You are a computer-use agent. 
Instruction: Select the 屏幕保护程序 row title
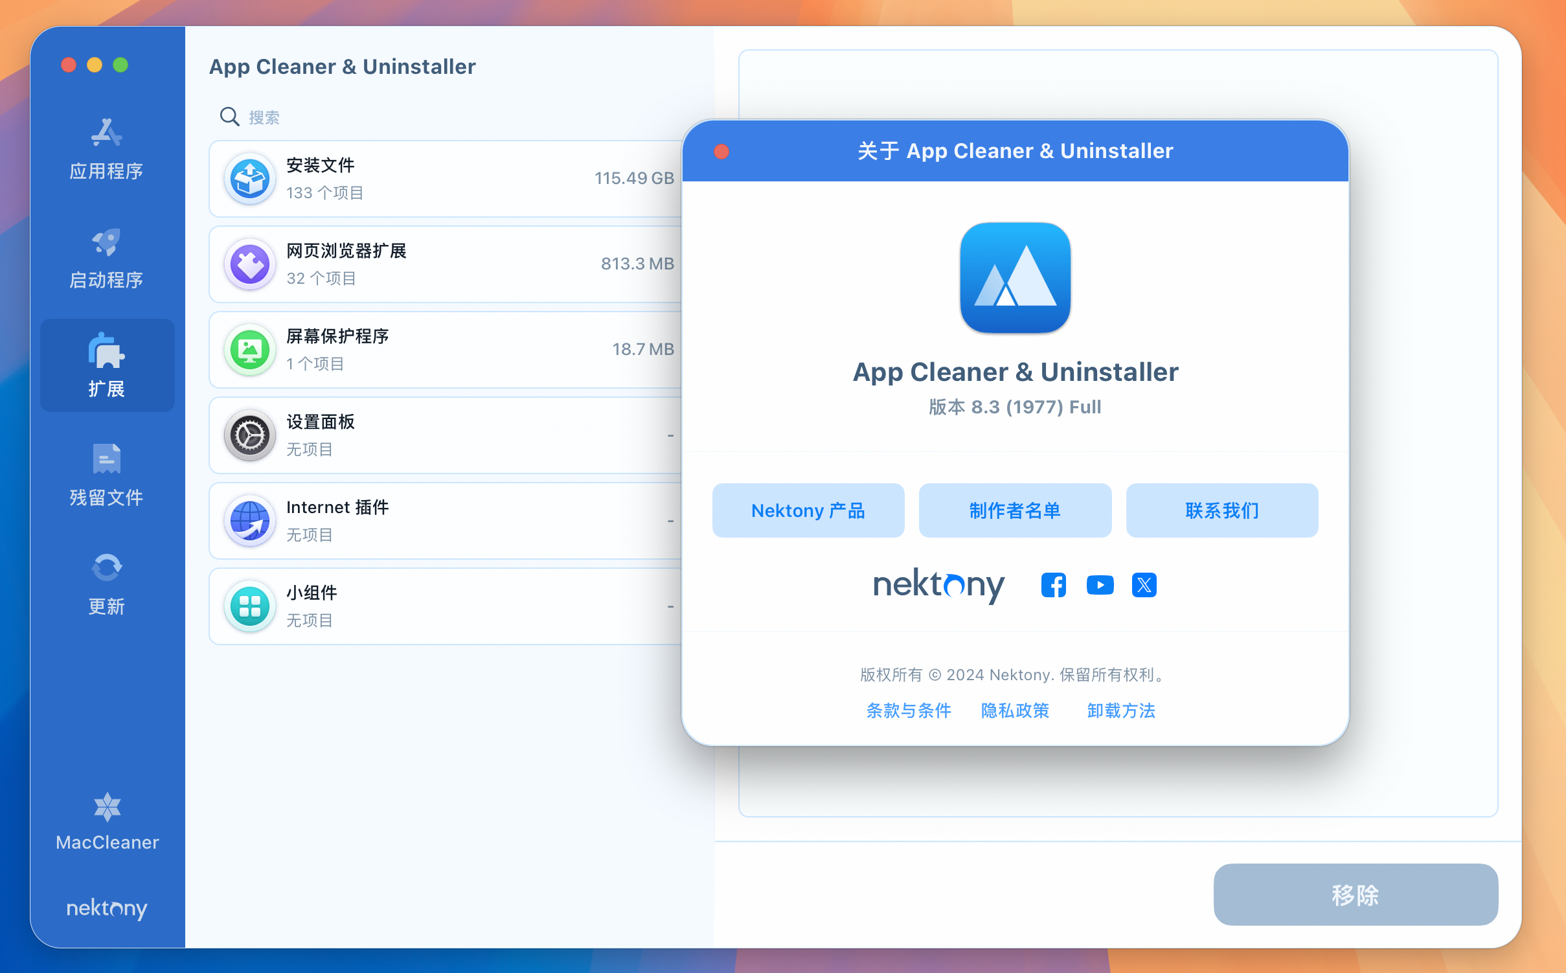337,336
